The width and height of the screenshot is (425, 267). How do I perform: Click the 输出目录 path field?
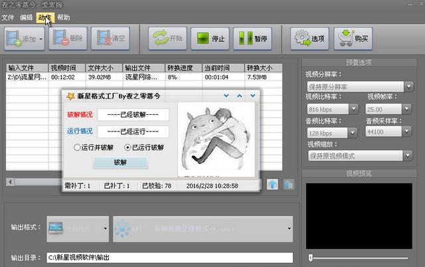pos(170,258)
